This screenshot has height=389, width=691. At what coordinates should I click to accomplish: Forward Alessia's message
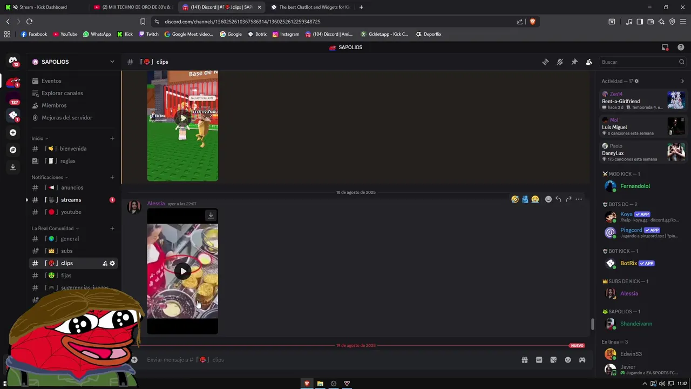tap(568, 199)
